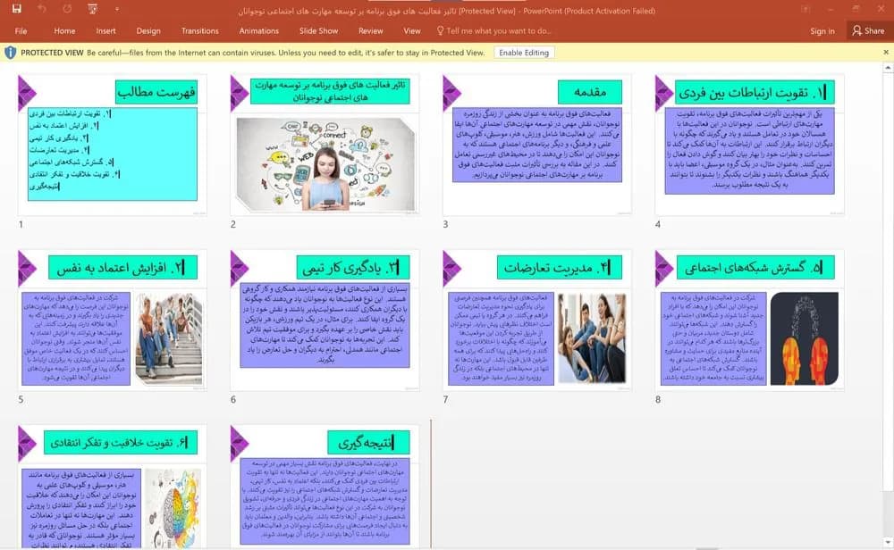Switch to the Home tab
The width and height of the screenshot is (894, 550).
coord(64,30)
